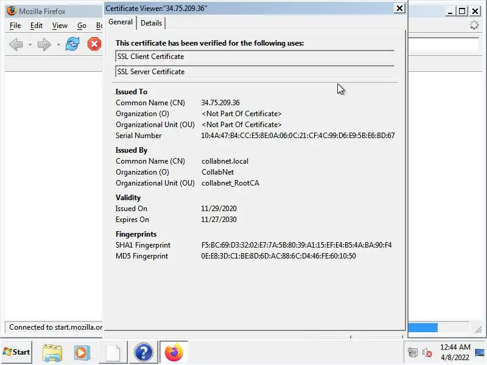Screen dimensions: 487x365
Task: Open the back history dropdown arrow
Action: point(30,44)
